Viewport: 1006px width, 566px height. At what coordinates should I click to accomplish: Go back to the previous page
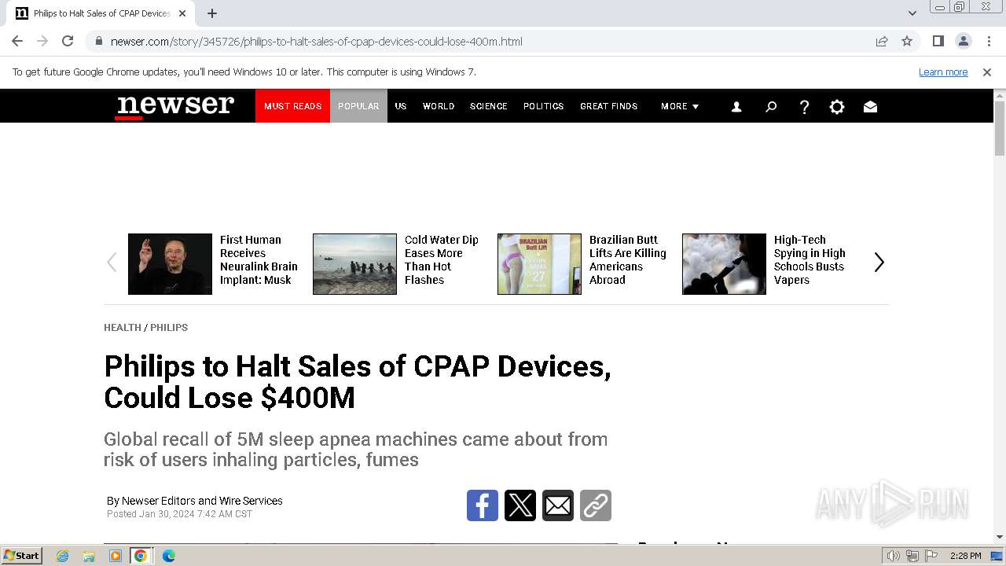click(17, 41)
